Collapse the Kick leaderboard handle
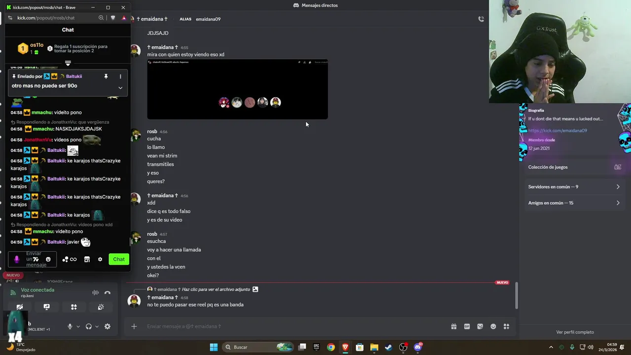Viewport: 631px width, 355px height. point(68,63)
